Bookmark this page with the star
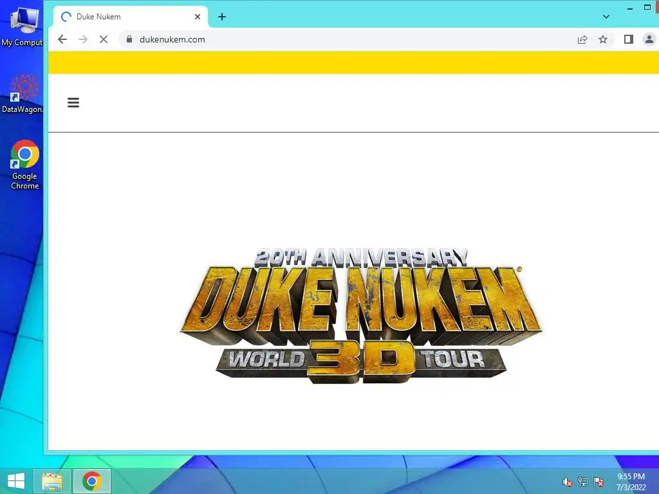Screen dimensions: 659x494 [603, 39]
